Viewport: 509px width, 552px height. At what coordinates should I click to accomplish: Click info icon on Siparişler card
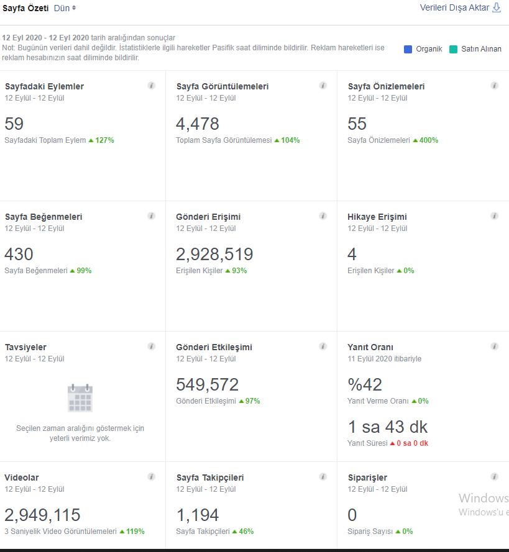click(494, 477)
